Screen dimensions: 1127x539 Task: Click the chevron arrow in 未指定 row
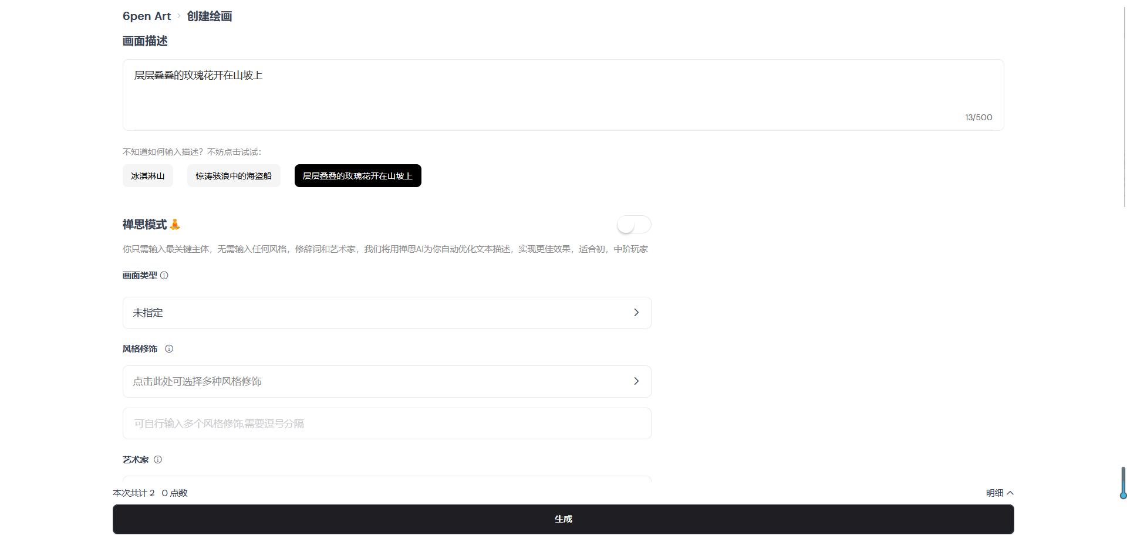coord(636,313)
